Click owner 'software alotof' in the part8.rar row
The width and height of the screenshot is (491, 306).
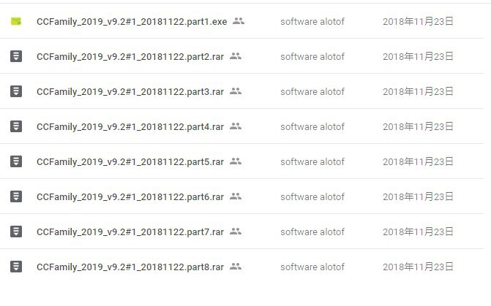[x=312, y=267]
